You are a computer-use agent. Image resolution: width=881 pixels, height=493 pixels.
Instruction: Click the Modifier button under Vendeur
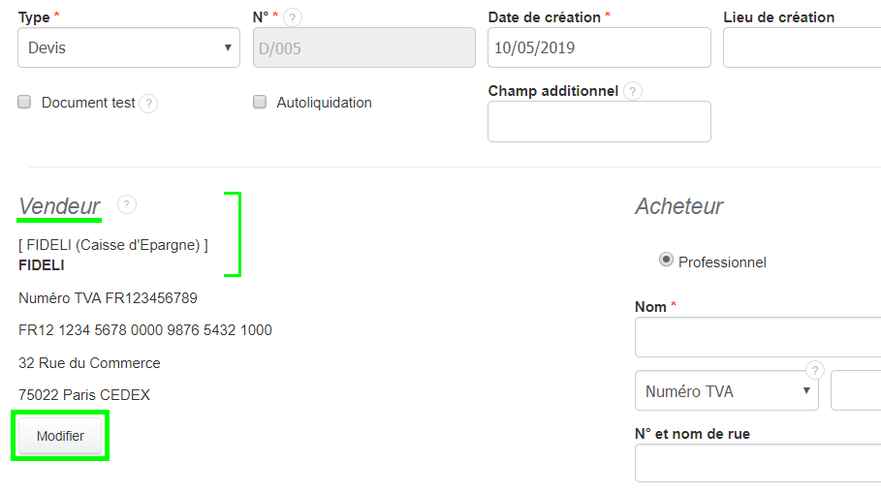click(x=60, y=436)
